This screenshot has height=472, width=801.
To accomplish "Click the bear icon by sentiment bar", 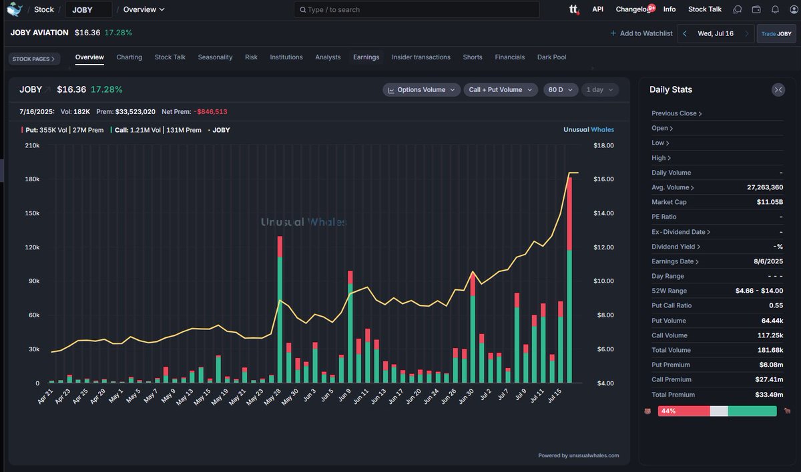I will click(x=647, y=411).
